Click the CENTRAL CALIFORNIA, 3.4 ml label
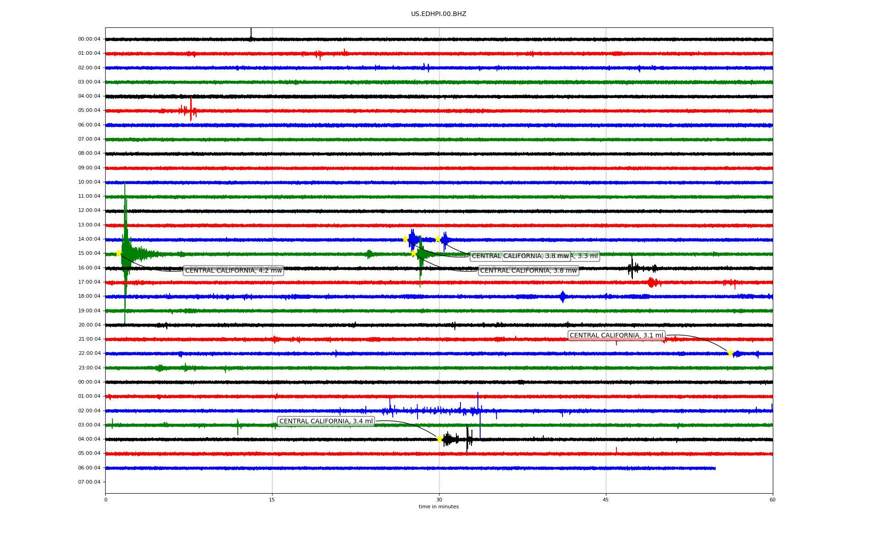Screen dimensions: 878x548 (326, 422)
